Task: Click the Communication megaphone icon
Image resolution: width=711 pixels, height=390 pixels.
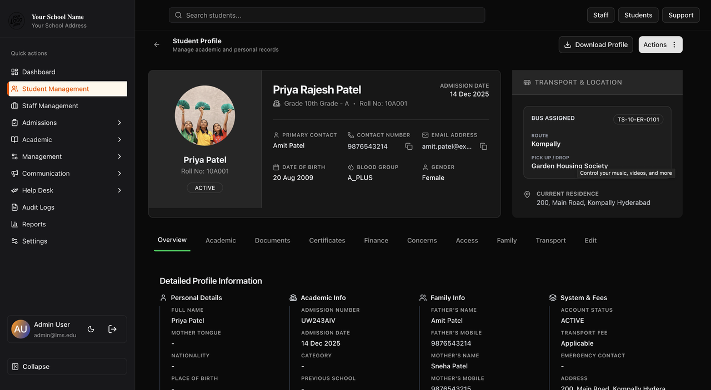Action: click(x=14, y=174)
